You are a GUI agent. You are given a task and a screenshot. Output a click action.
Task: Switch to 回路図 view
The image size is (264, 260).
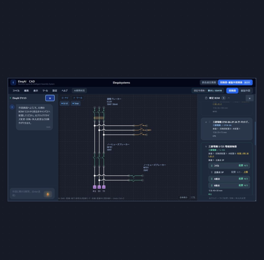pyautogui.click(x=232, y=91)
